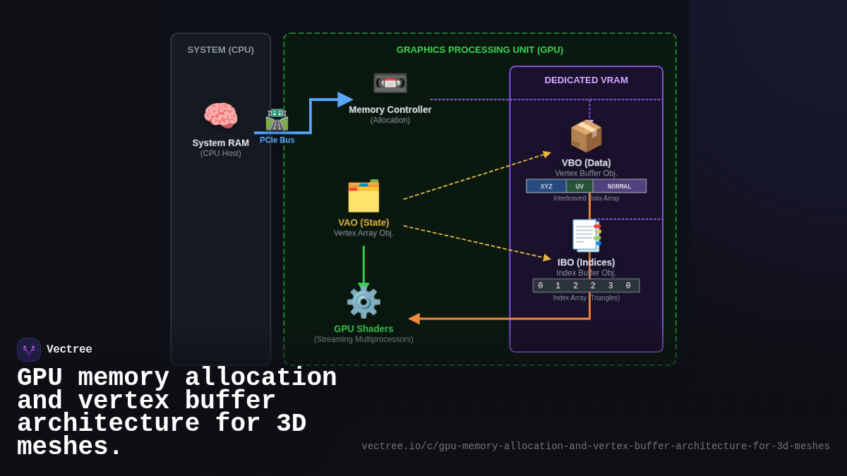Image resolution: width=847 pixels, height=476 pixels.
Task: Select the first 0 cell in Index Array
Action: pyautogui.click(x=540, y=285)
